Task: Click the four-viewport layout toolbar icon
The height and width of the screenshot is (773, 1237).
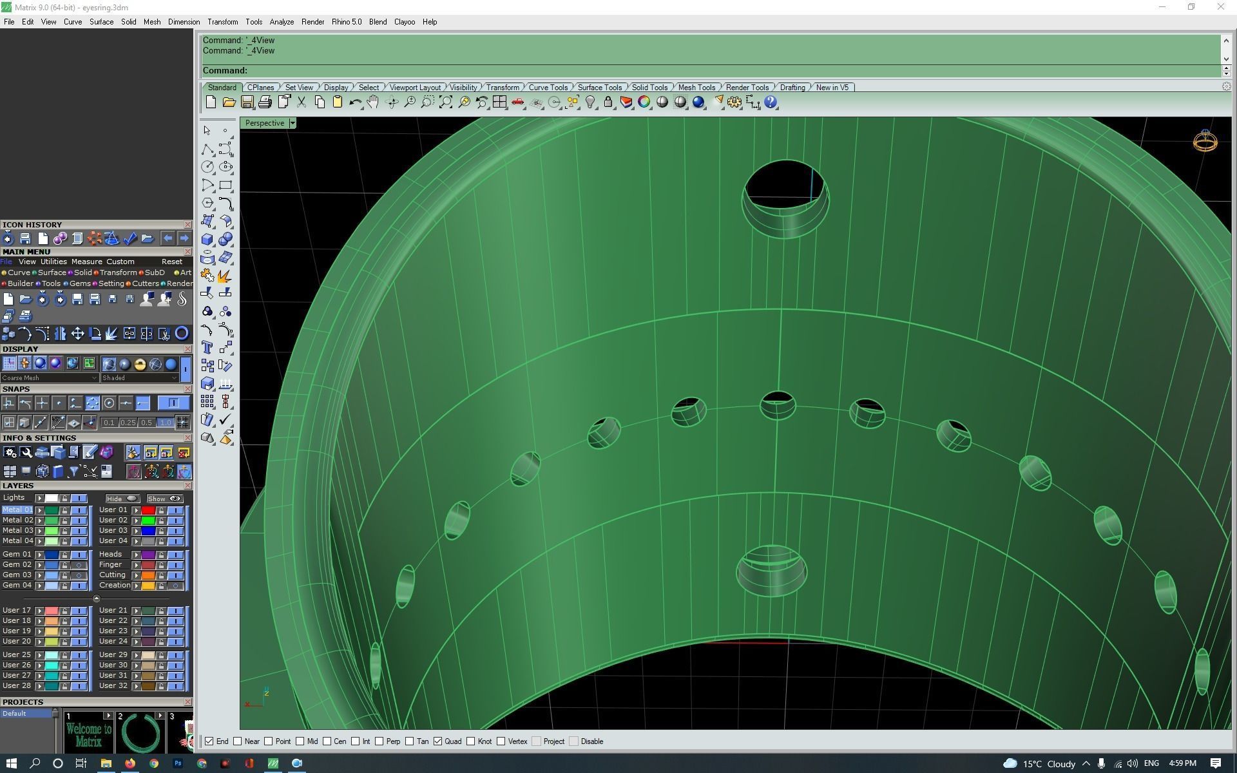Action: 499,102
